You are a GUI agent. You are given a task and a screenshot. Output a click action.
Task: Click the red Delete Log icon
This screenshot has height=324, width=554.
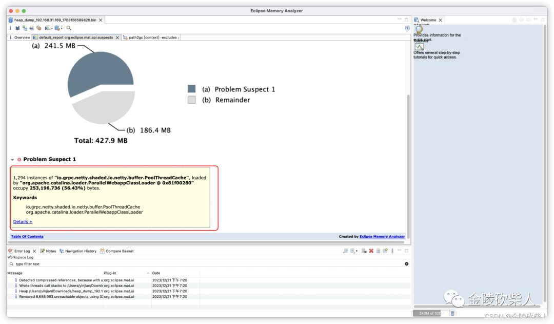[371, 251]
